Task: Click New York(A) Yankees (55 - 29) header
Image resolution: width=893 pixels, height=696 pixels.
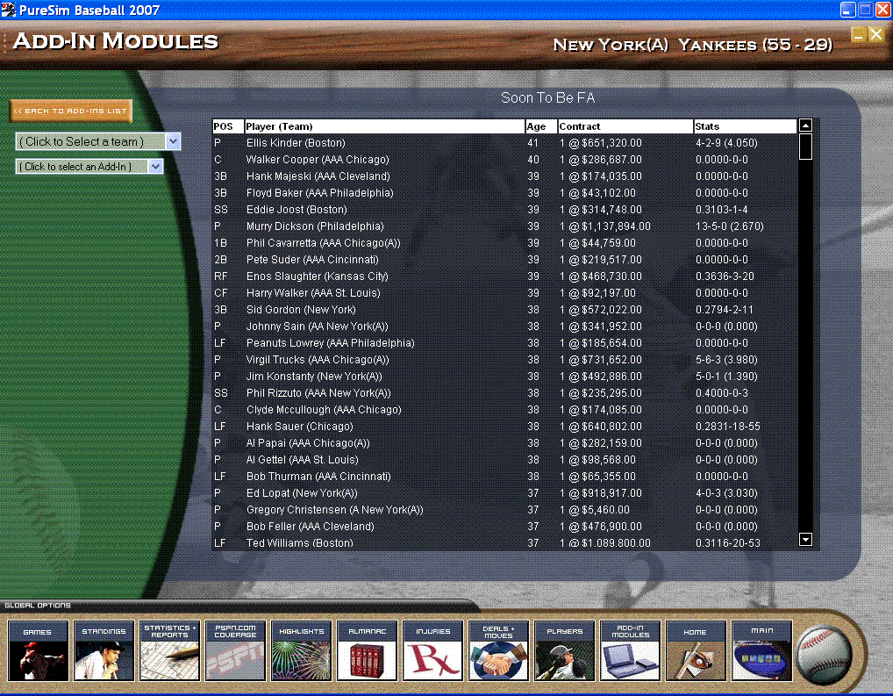Action: click(x=692, y=45)
